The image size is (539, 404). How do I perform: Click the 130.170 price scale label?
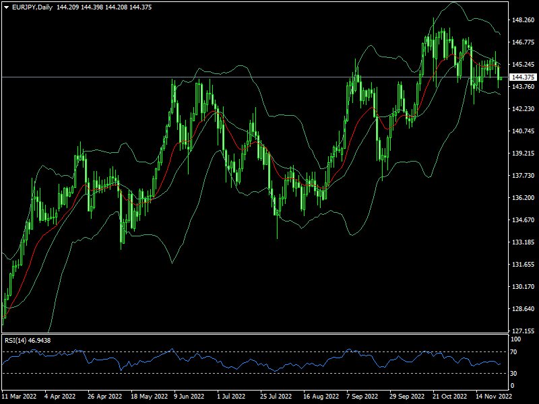[524, 287]
